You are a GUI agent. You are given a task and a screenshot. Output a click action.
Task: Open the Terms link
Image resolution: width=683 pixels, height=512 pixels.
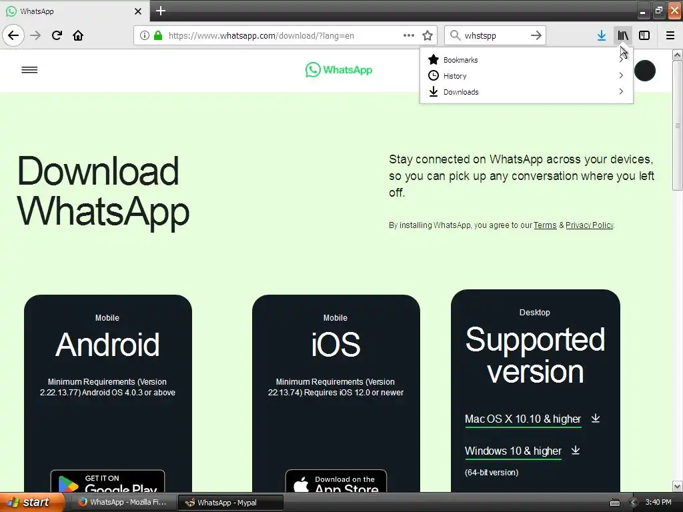pos(545,225)
